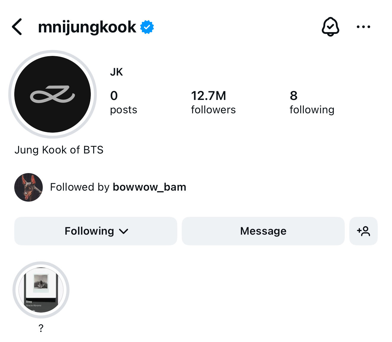Click the "Followed by" text

tap(80, 187)
